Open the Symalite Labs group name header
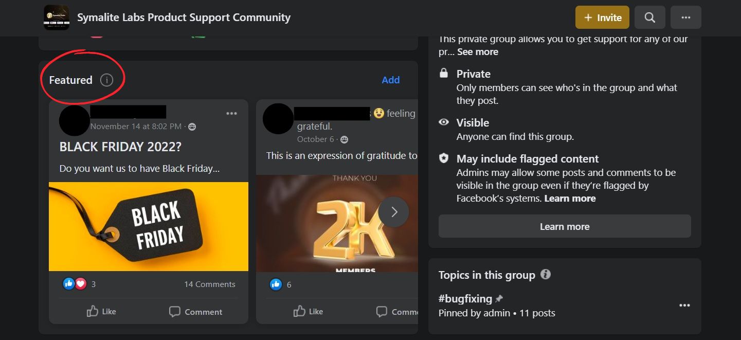Screen dimensions: 741x340 [x=184, y=17]
